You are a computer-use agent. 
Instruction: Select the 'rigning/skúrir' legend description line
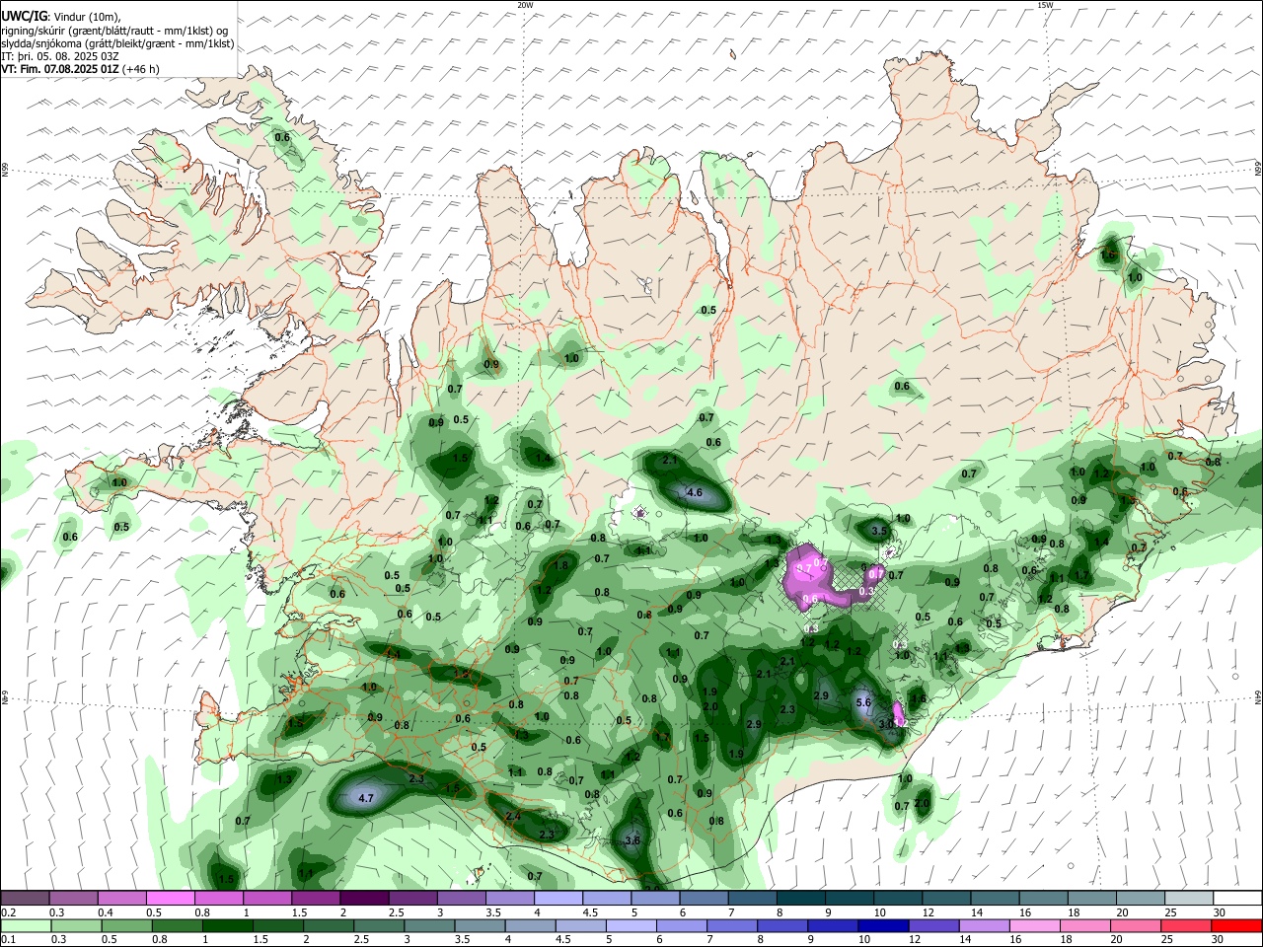click(x=114, y=31)
